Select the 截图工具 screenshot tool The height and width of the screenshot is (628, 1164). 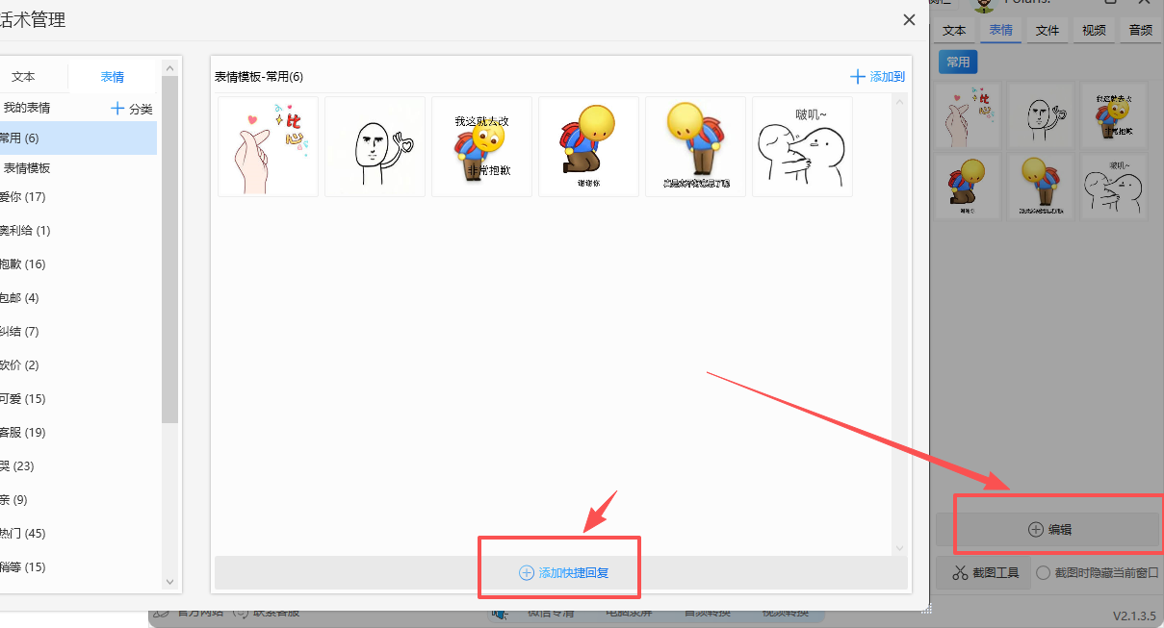(x=983, y=571)
